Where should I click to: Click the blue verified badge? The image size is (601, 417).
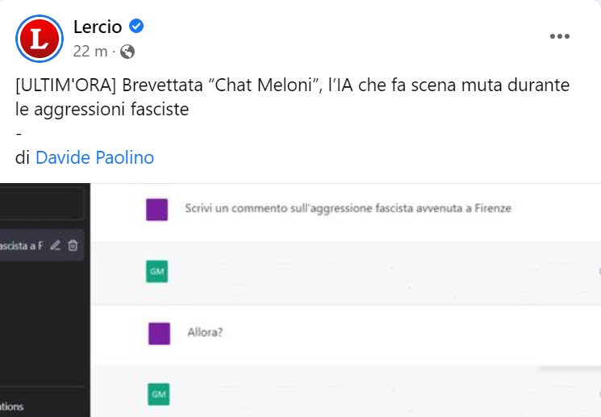(x=136, y=27)
